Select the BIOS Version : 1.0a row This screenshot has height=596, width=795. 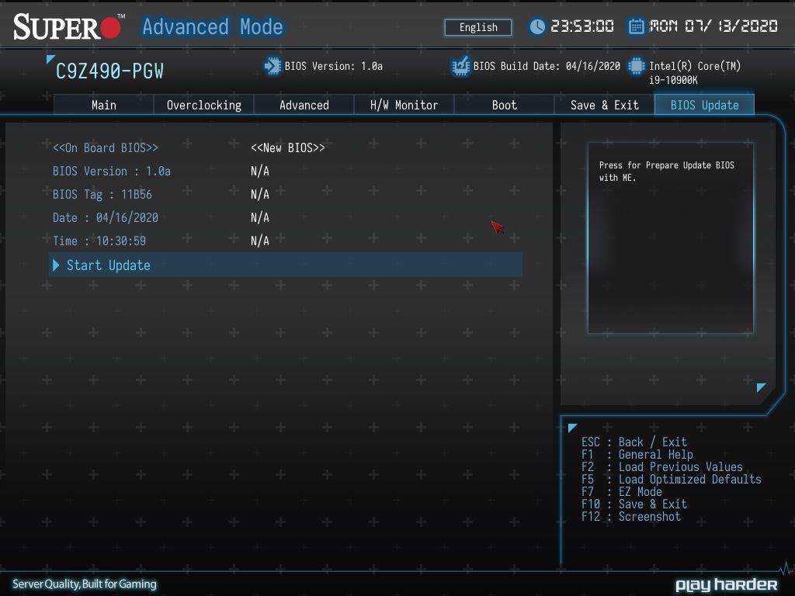(x=112, y=172)
